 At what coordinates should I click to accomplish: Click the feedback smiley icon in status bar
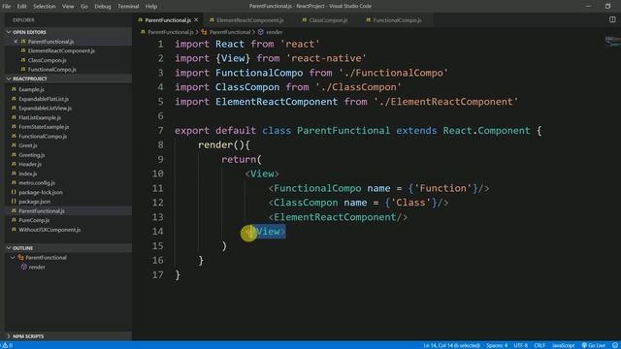[x=614, y=345]
